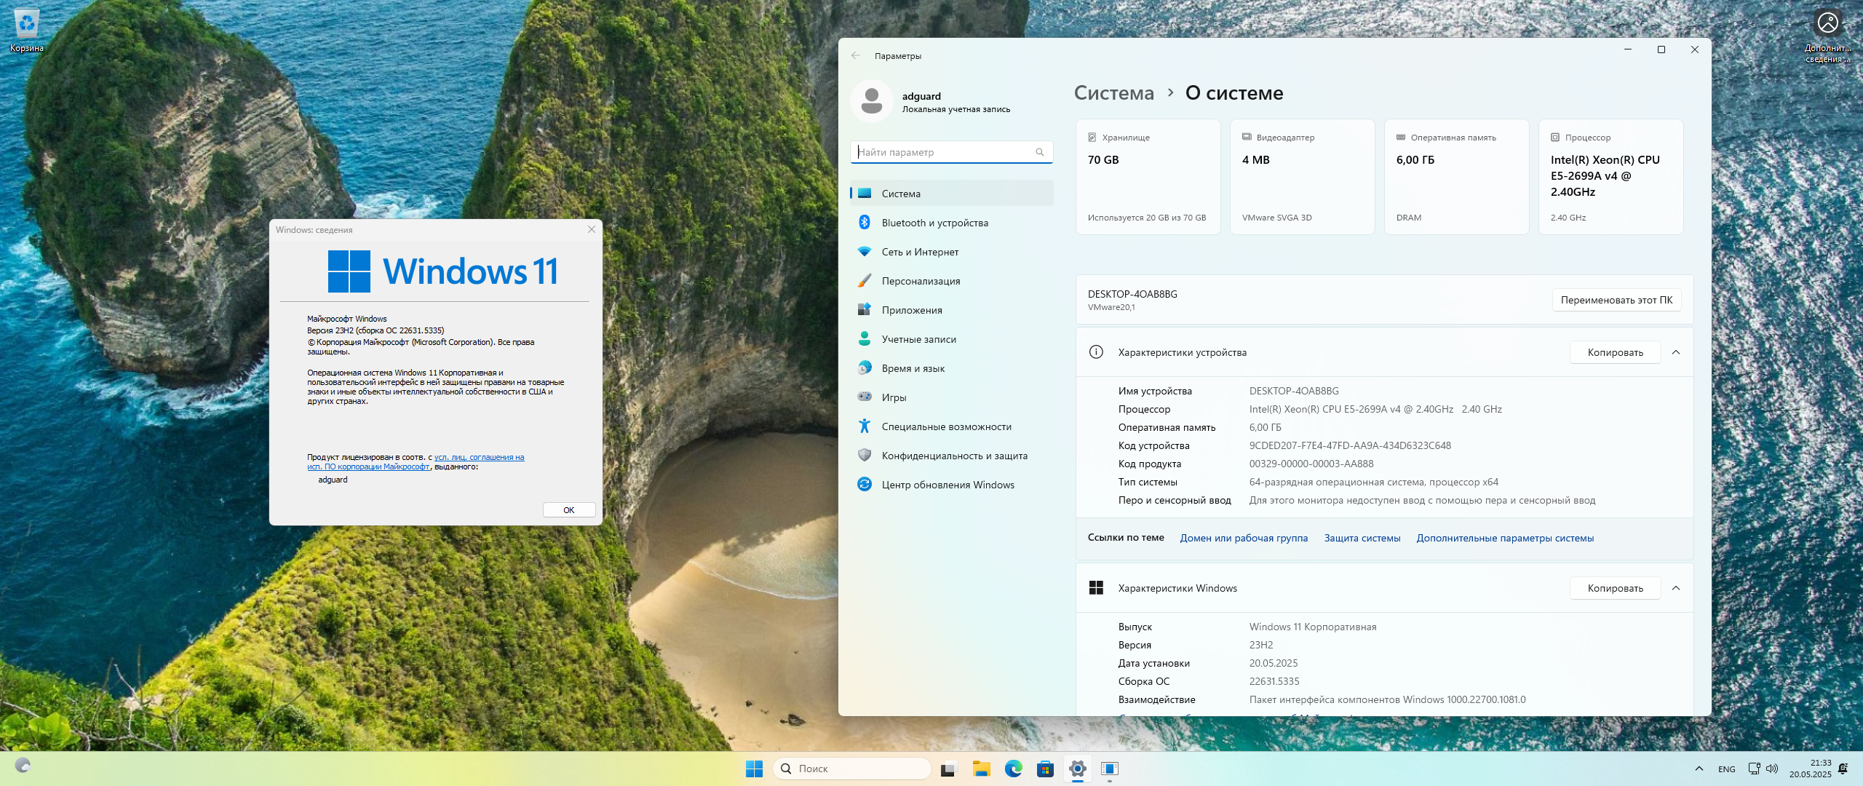Select Учетные записи in the sidebar
1863x786 pixels.
pyautogui.click(x=918, y=339)
